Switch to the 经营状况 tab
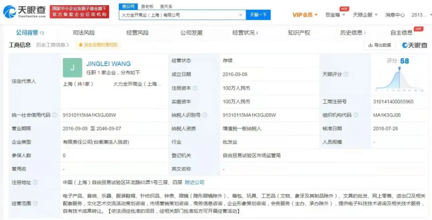The height and width of the screenshot is (220, 432). pos(245,33)
